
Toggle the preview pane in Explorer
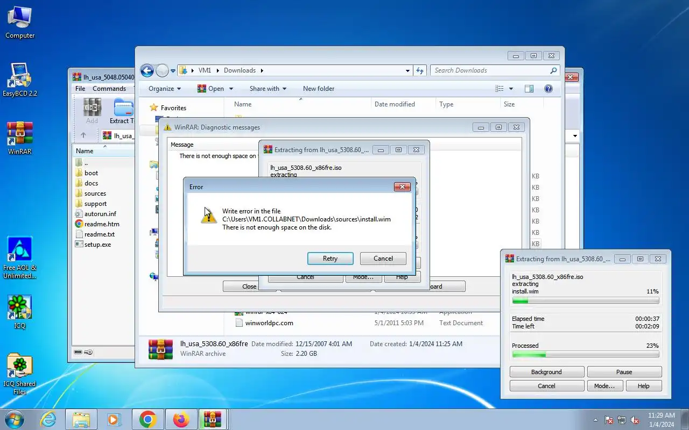[x=529, y=89]
